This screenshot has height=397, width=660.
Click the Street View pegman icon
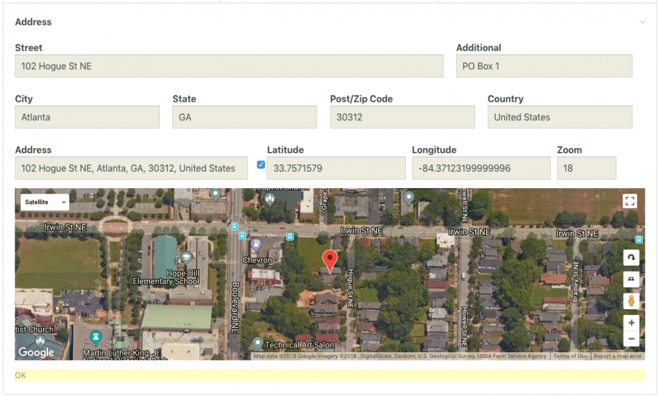pos(631,301)
